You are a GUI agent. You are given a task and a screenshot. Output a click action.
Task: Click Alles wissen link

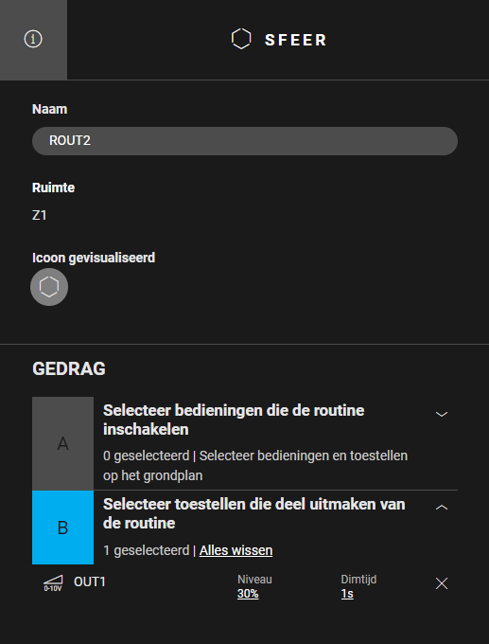236,550
